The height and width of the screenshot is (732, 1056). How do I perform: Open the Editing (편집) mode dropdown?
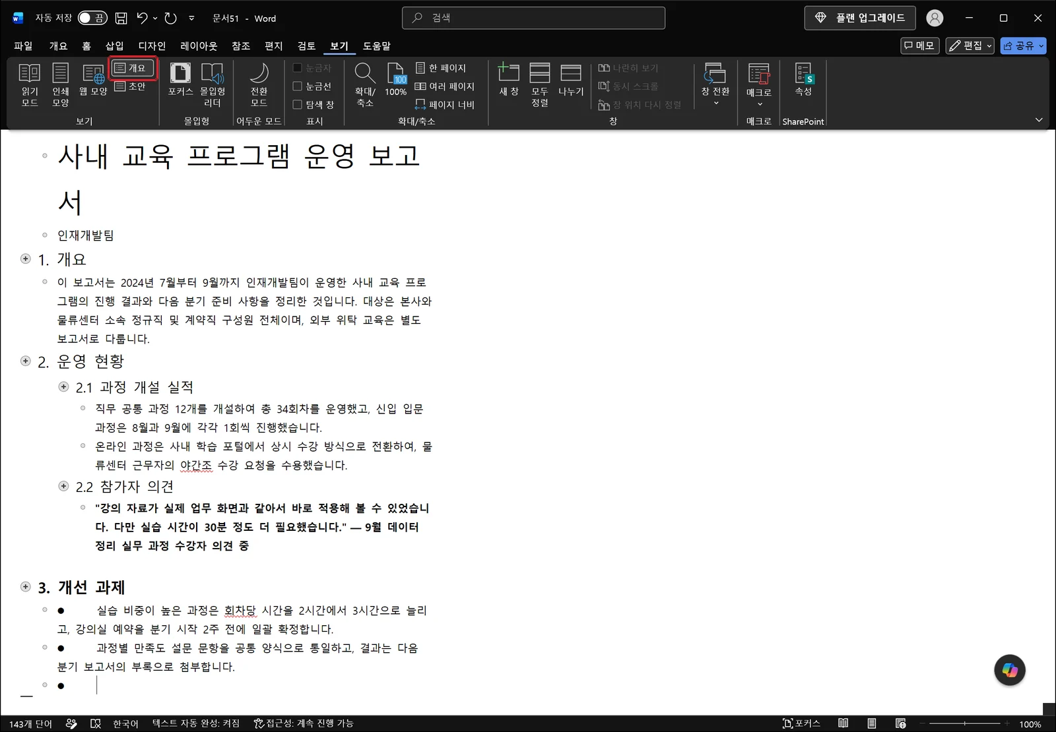click(970, 46)
